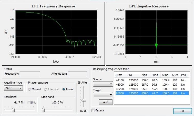Click the PBnd column header
Screen dimensions: 194x116
pyautogui.click(x=156, y=75)
